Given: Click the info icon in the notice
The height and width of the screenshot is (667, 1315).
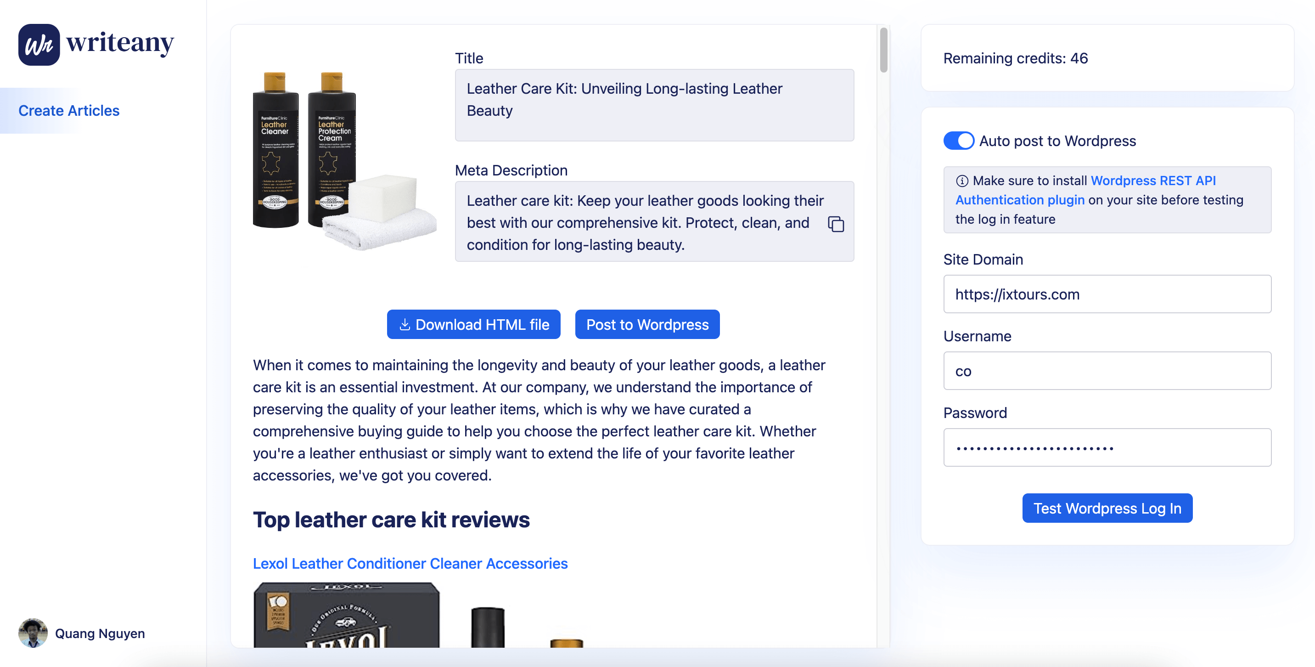Looking at the screenshot, I should point(962,181).
